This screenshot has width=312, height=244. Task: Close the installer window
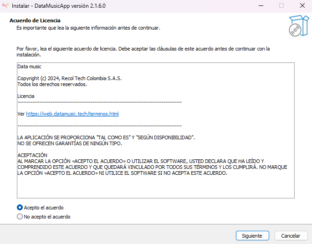tap(302, 5)
